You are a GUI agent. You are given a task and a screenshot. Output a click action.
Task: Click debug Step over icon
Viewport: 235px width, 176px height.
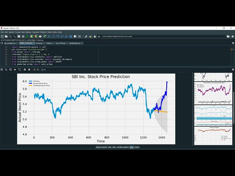(x=53, y=36)
